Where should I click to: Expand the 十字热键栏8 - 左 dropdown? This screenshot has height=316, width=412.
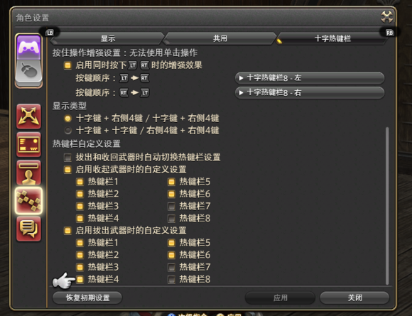point(310,77)
